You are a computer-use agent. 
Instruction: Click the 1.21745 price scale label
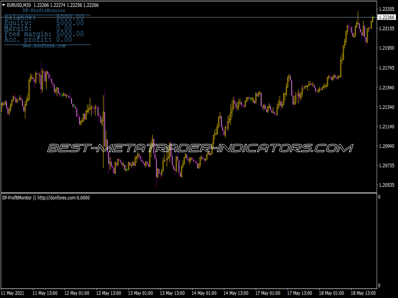387,68
